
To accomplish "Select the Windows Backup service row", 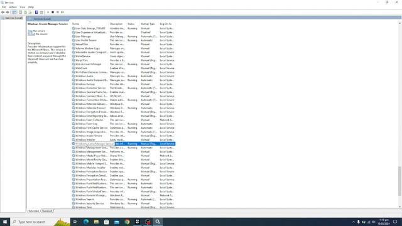I will pos(123,84).
